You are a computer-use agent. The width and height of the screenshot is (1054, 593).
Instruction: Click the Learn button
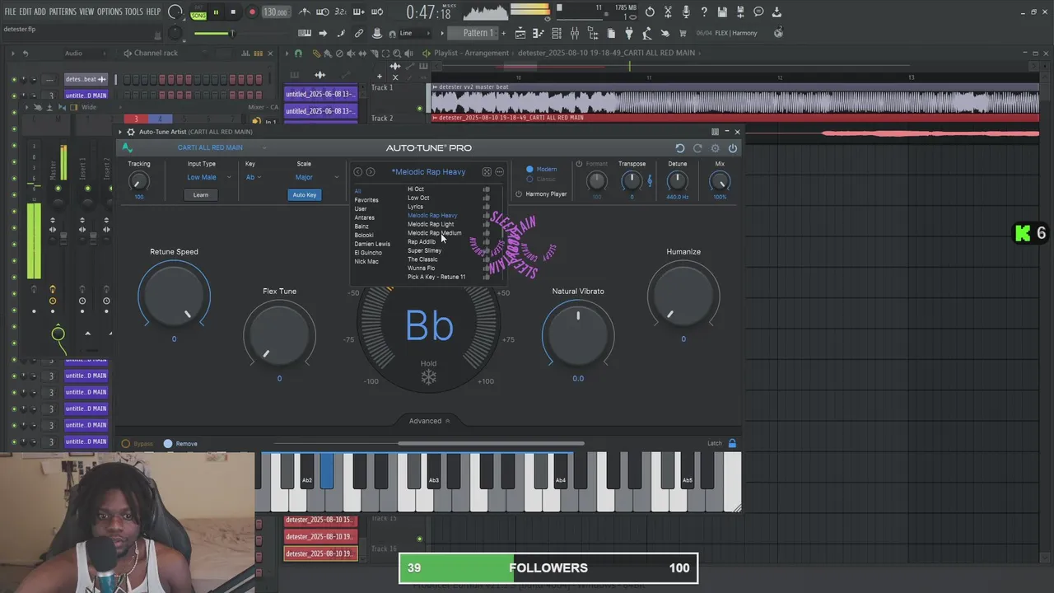click(x=201, y=195)
